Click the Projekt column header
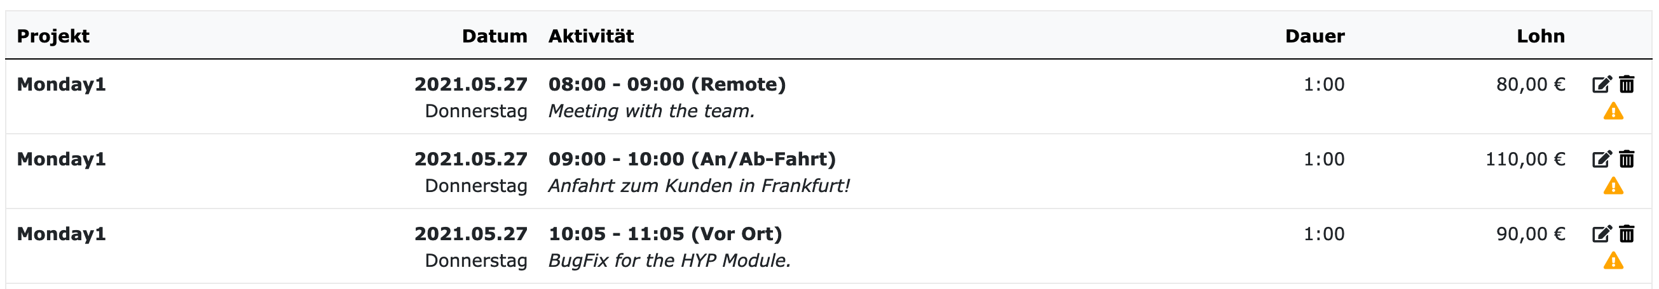The width and height of the screenshot is (1659, 289). click(53, 36)
